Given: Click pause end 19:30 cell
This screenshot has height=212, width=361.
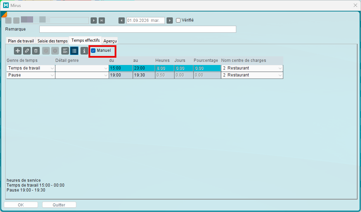Looking at the screenshot, I should point(144,75).
